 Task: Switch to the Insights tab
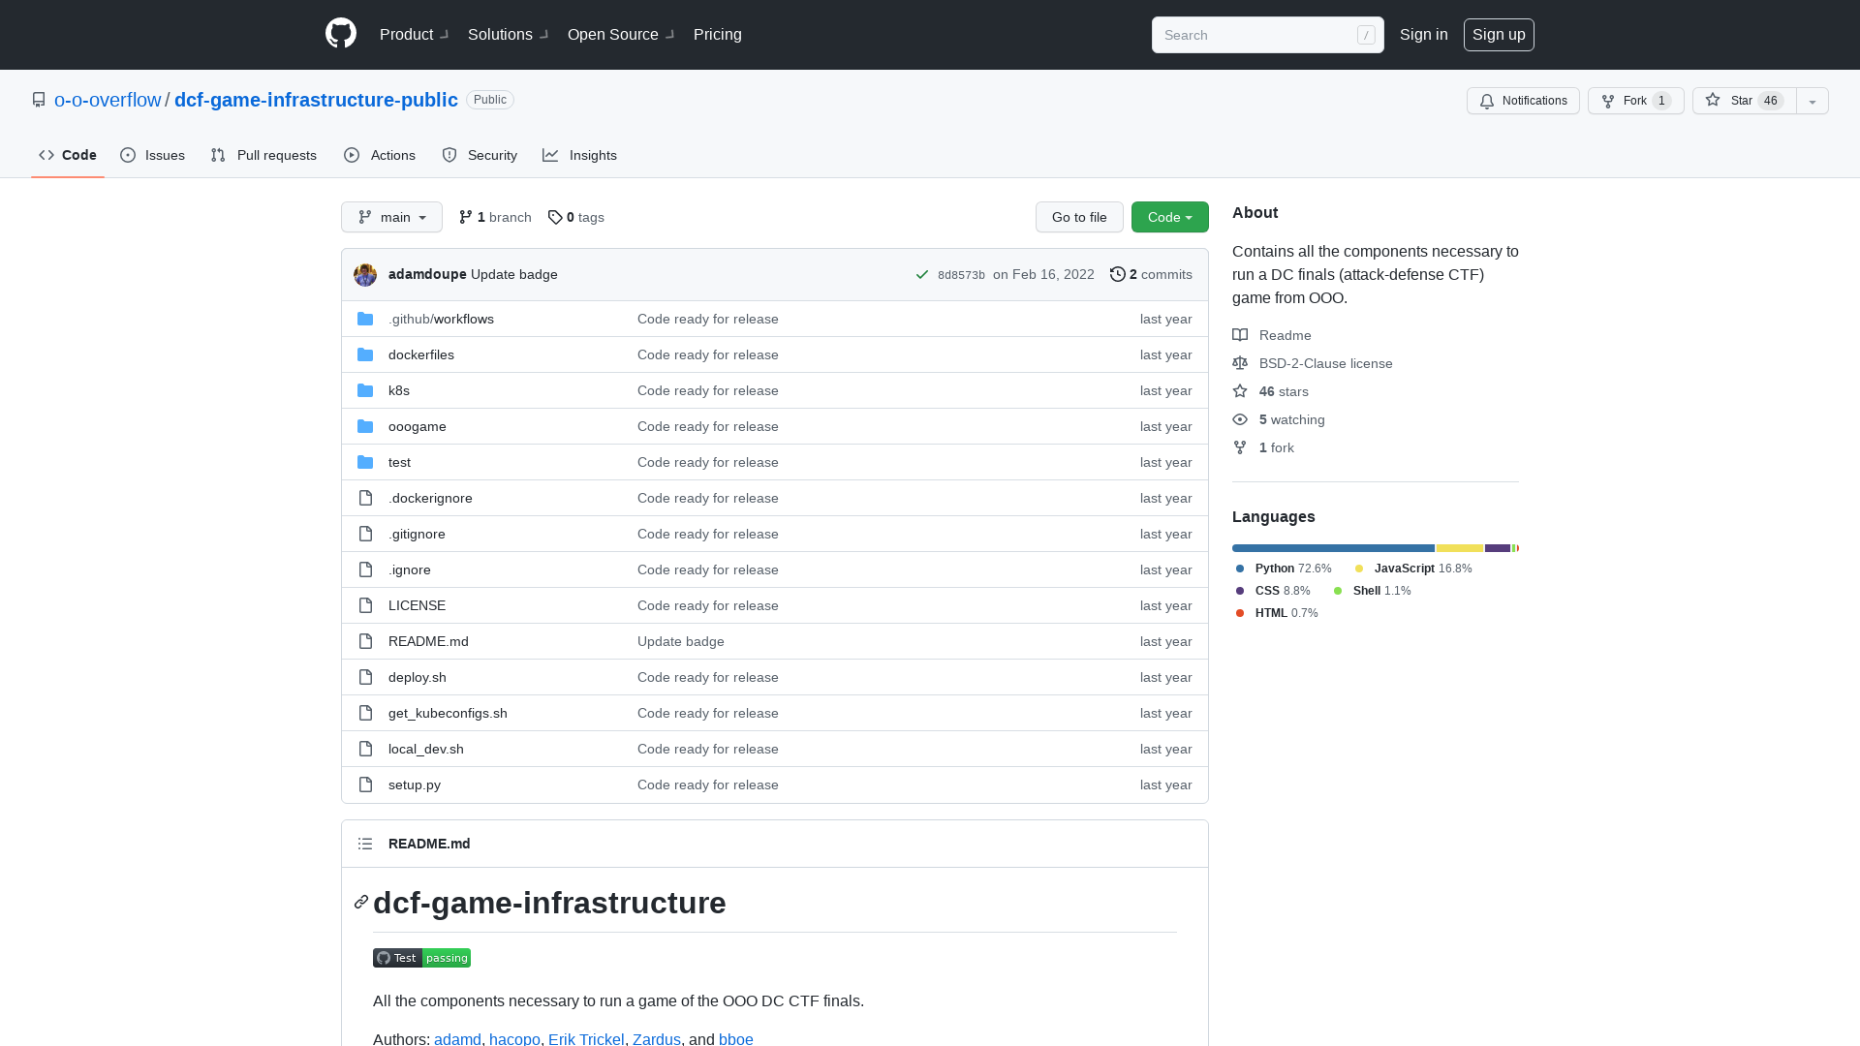tap(580, 155)
